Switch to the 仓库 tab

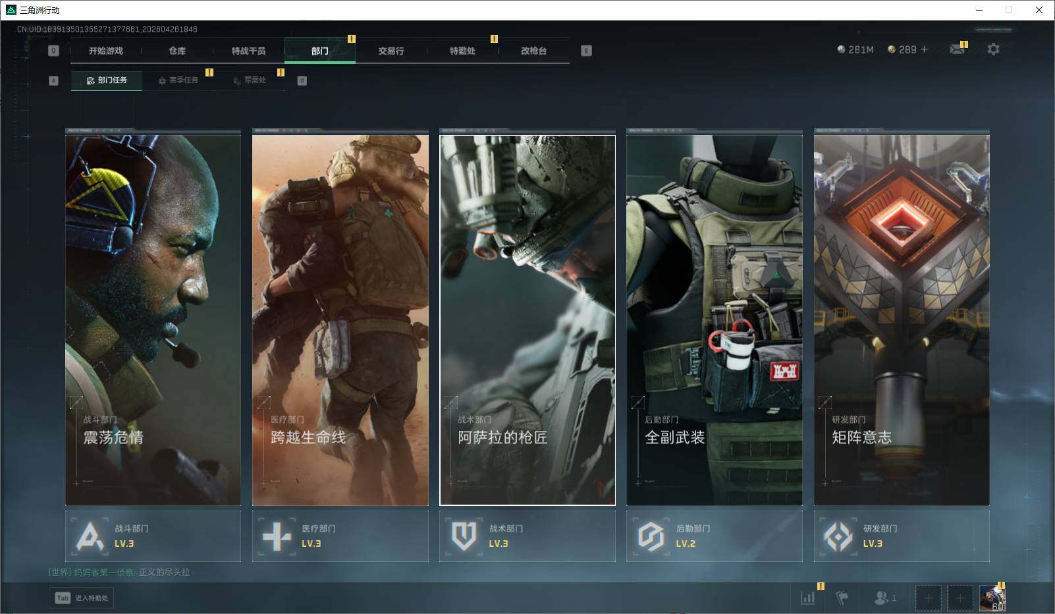click(x=177, y=51)
